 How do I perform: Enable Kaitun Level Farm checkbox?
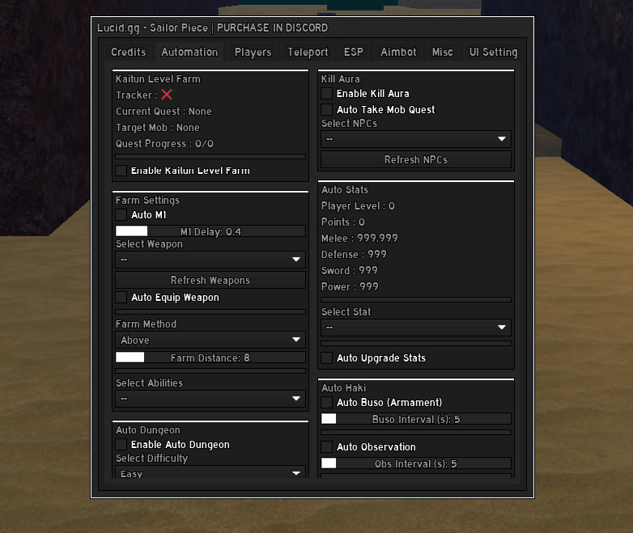coord(121,171)
